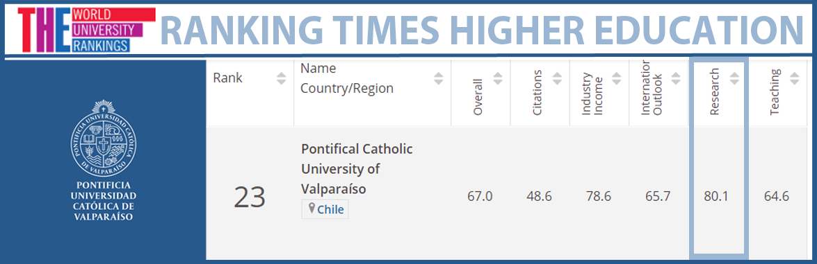Sort by Teaching arrows

[795, 78]
